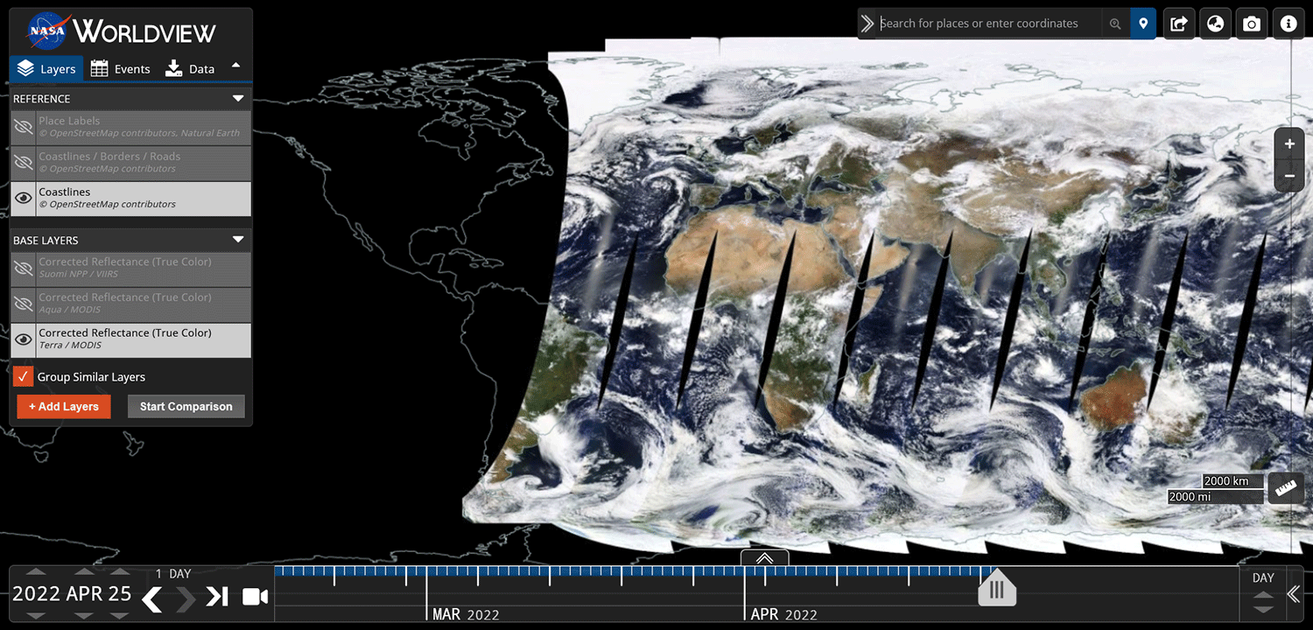
Task: Show the Place Labels reference layer
Action: tap(24, 125)
